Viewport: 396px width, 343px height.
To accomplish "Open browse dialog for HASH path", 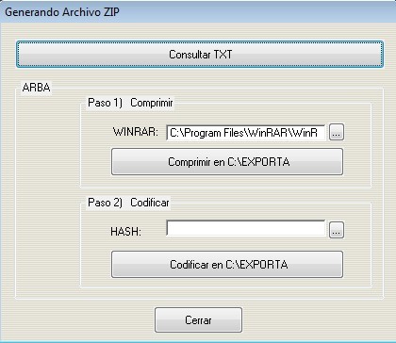I will (x=337, y=230).
